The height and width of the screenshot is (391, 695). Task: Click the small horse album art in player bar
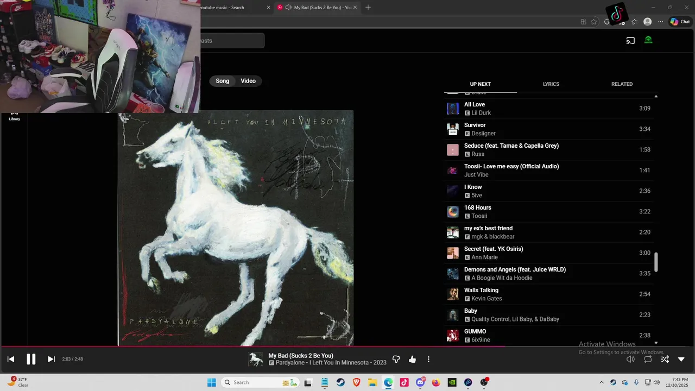tap(256, 359)
